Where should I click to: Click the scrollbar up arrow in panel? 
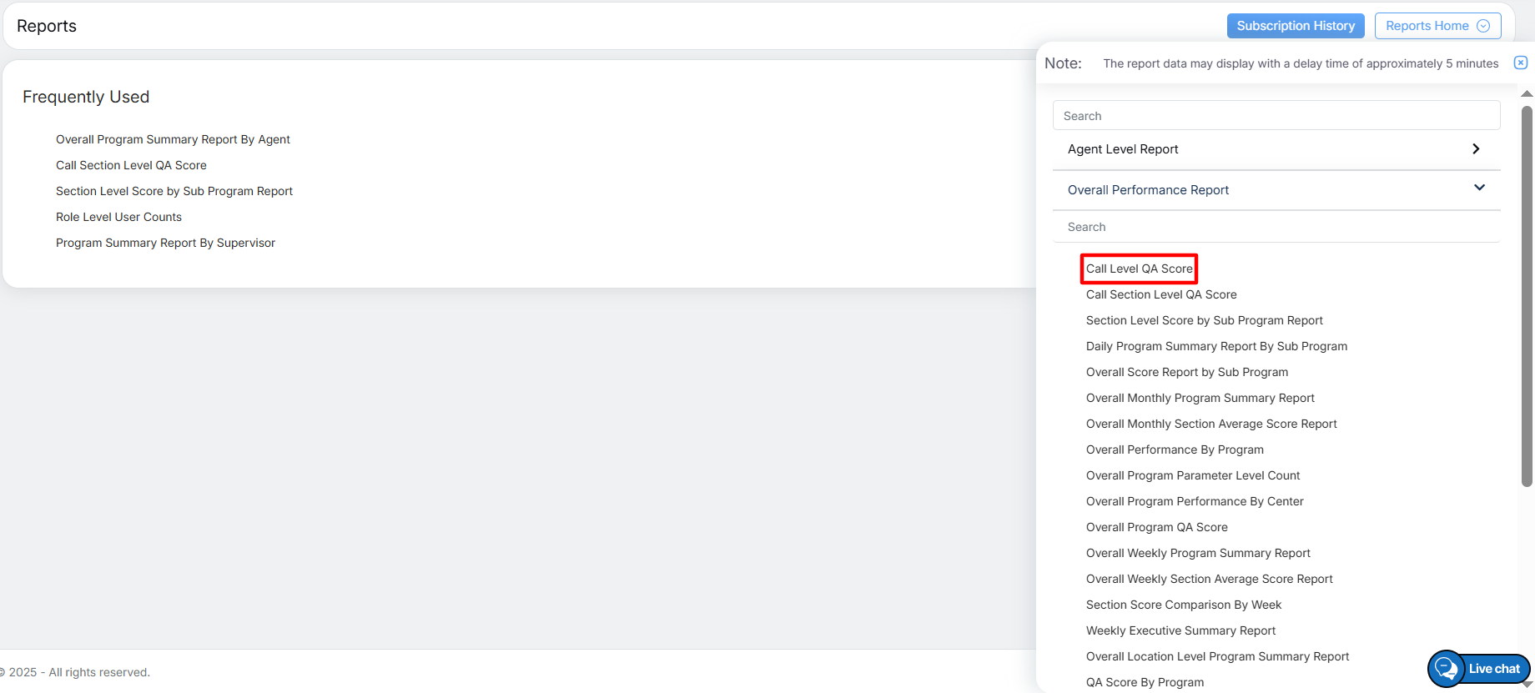(x=1527, y=94)
